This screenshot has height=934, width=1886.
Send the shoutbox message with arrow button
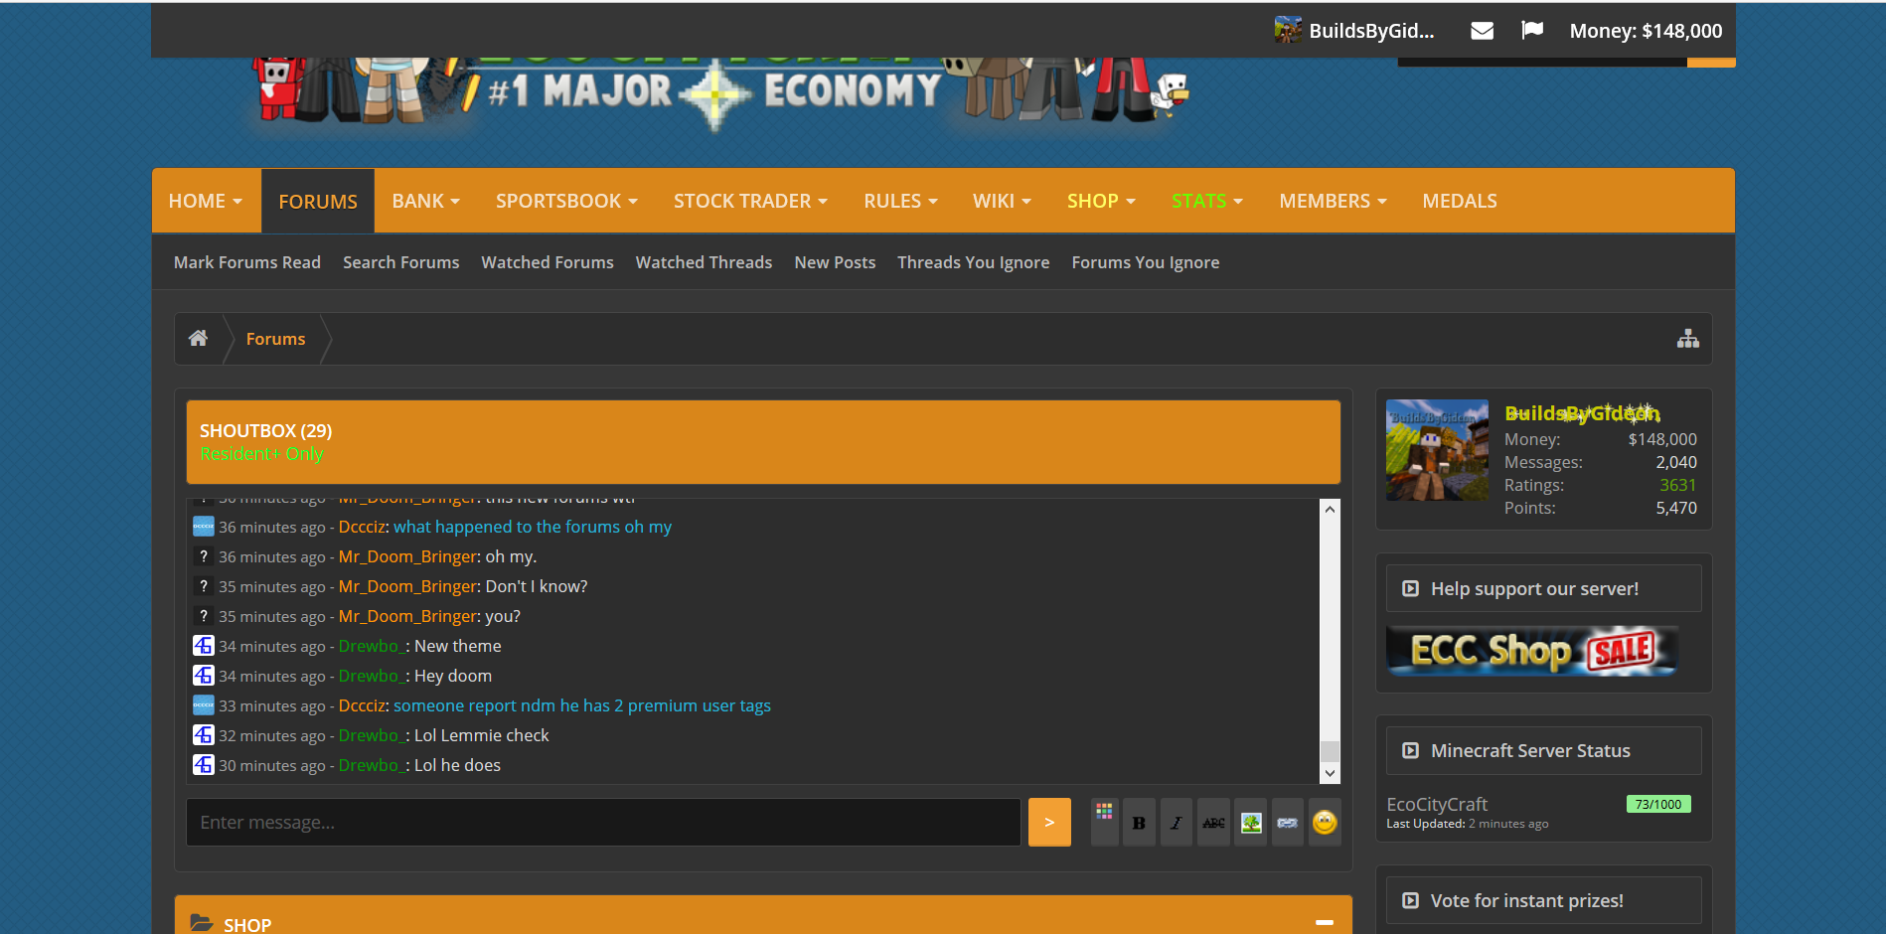click(1049, 823)
